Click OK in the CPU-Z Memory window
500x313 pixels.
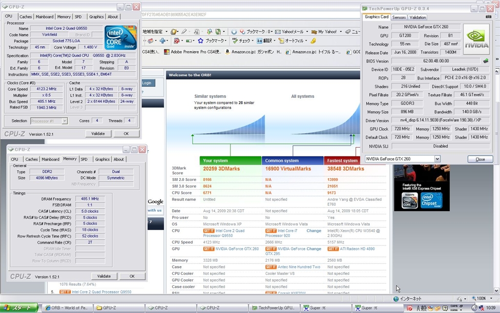point(132,276)
